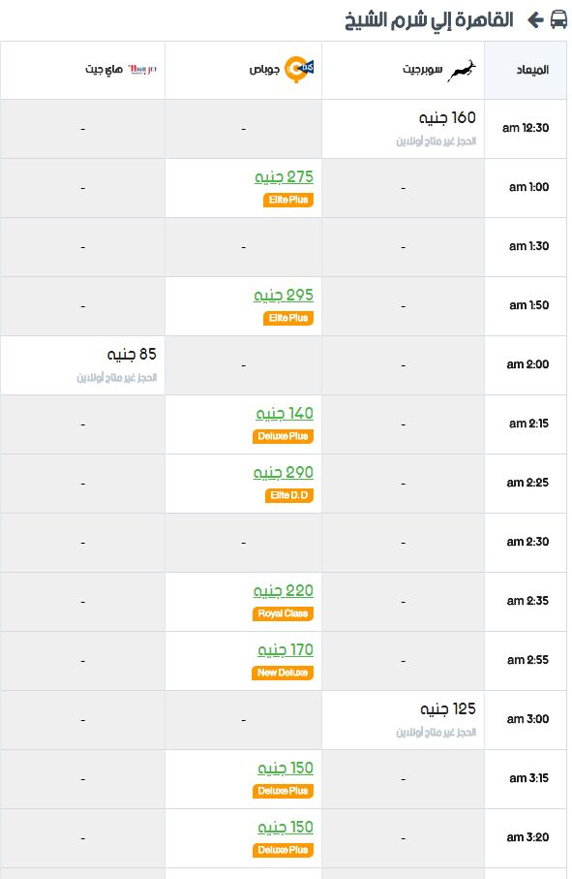Open the 290 pound fare at 2:25 am
572x879 pixels.
pos(284,473)
